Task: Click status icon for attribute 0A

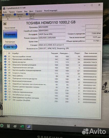Action: coord(5,78)
